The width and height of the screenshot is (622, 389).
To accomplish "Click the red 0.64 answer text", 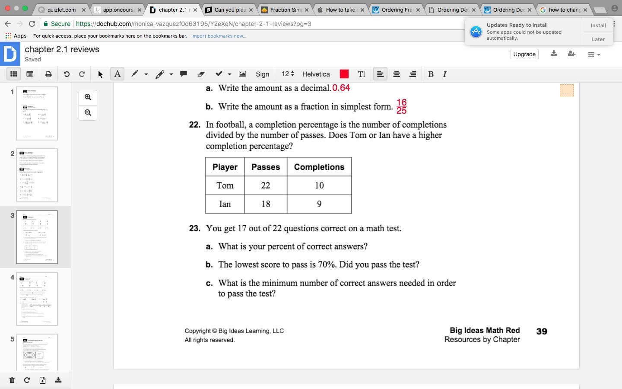I will tap(341, 88).
